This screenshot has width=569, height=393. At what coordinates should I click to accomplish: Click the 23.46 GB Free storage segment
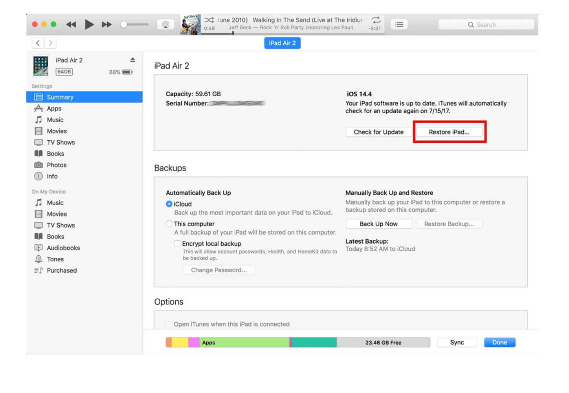click(383, 342)
